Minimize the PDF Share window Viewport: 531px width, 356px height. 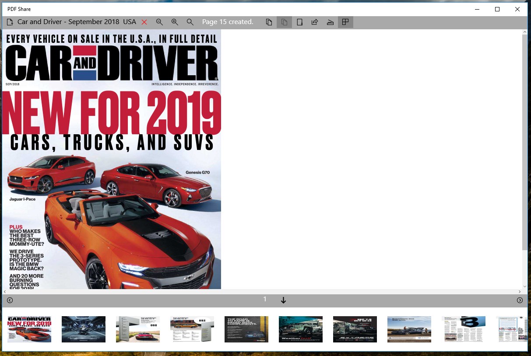[477, 9]
